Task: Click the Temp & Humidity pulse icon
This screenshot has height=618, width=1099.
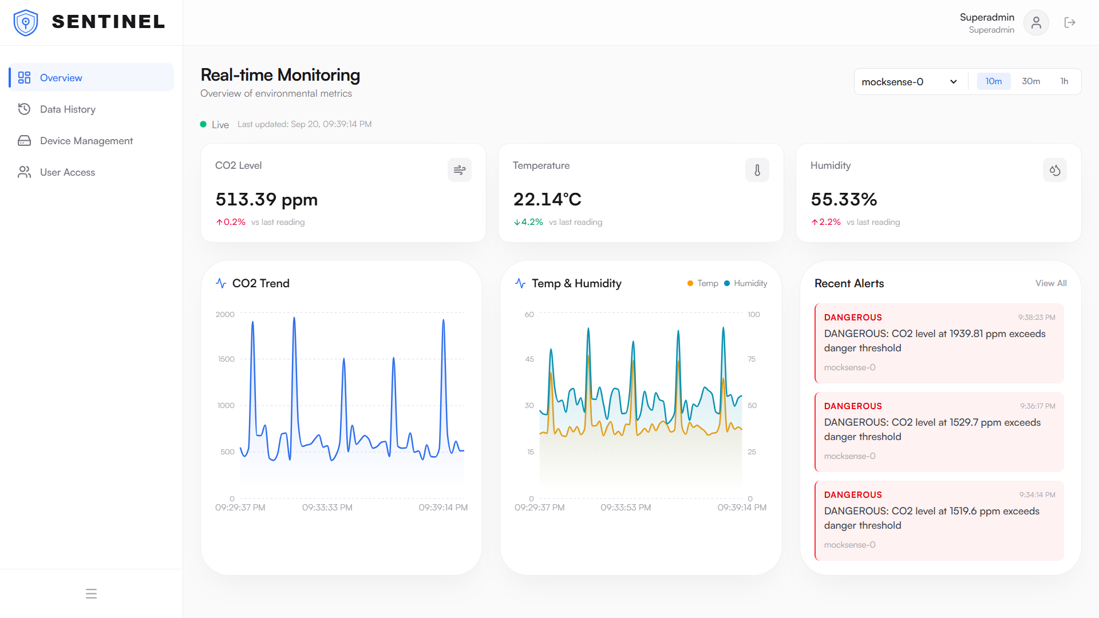Action: coord(520,283)
